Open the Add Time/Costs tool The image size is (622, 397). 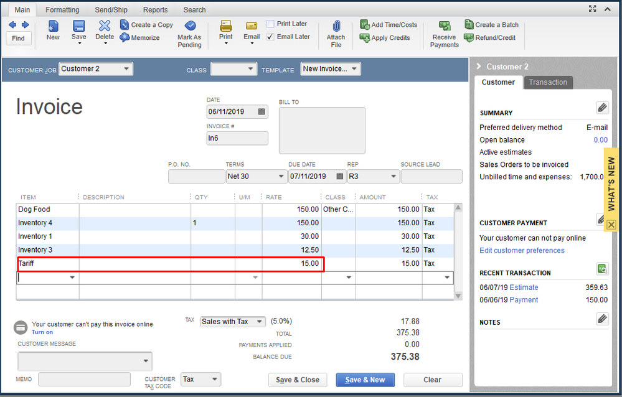(365, 25)
